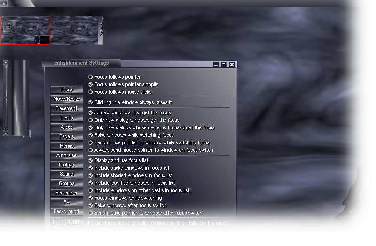Select the Desks tab
376x246 pixels.
pyautogui.click(x=67, y=118)
